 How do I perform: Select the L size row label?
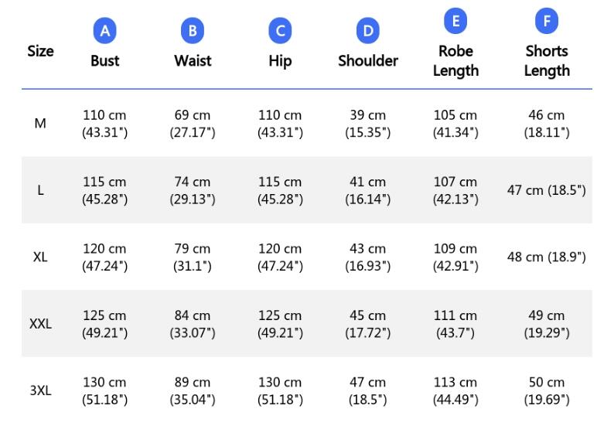tap(40, 190)
